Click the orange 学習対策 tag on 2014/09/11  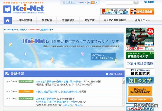26,91
